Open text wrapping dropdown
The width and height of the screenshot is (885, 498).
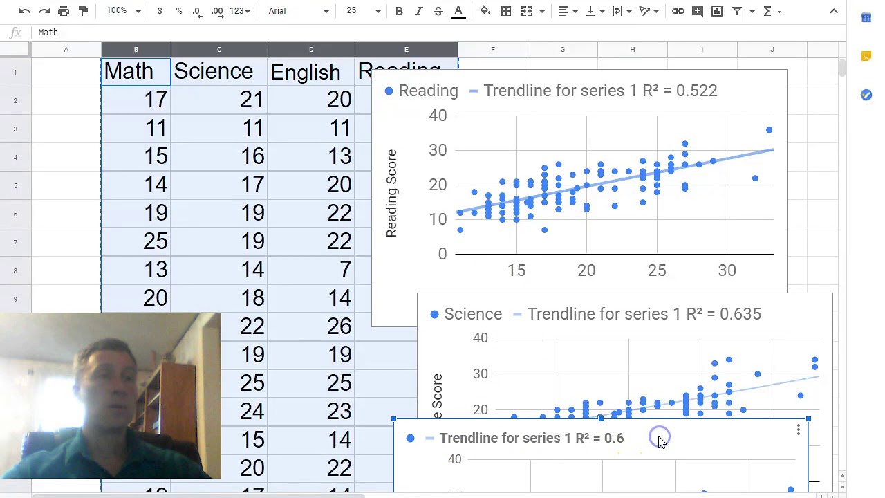(x=621, y=11)
